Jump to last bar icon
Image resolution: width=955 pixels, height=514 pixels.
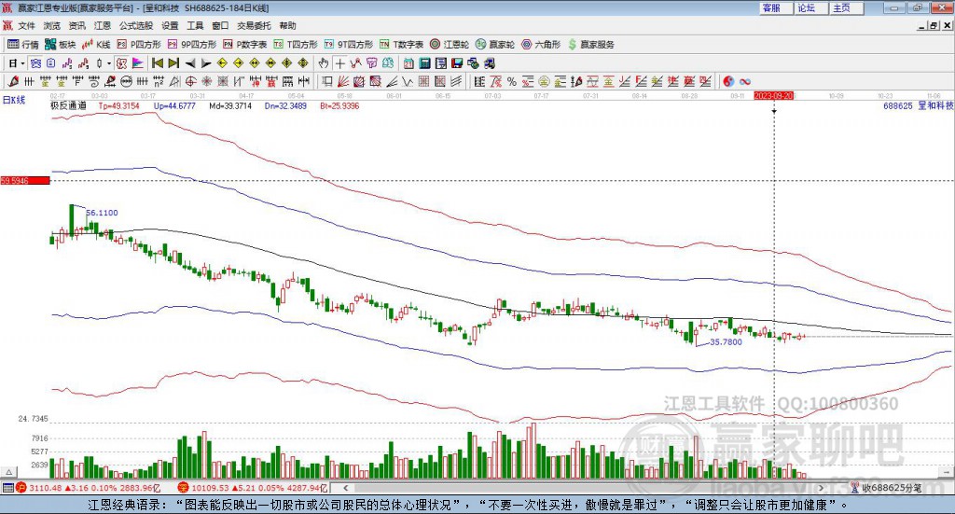point(173,63)
